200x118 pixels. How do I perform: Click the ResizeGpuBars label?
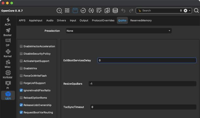click(73, 84)
